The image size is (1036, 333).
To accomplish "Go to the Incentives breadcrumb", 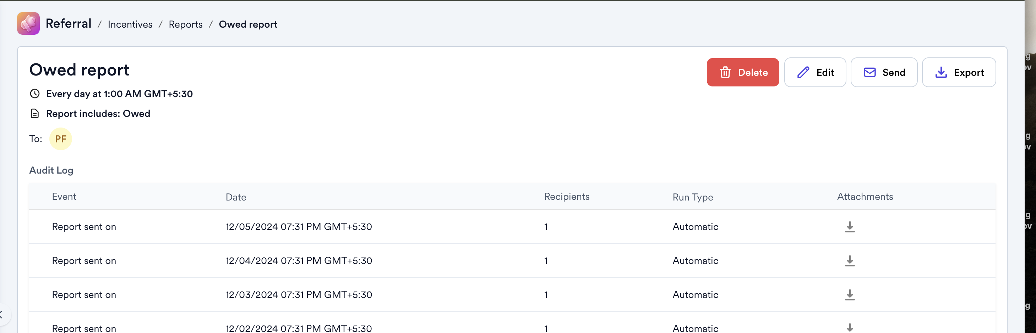I will (x=130, y=24).
